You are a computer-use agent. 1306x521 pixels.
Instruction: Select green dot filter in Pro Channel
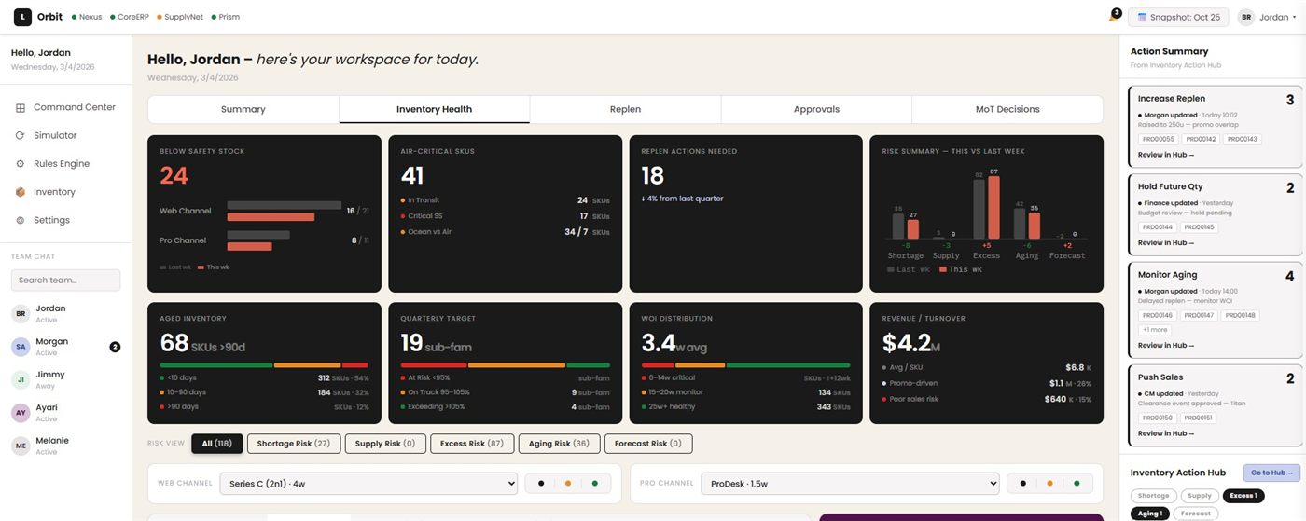coord(1077,483)
